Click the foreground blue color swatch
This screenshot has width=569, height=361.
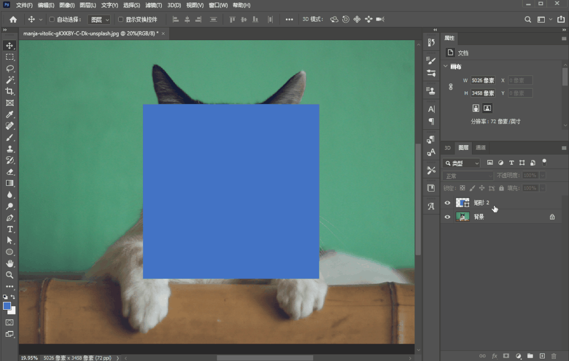7,306
